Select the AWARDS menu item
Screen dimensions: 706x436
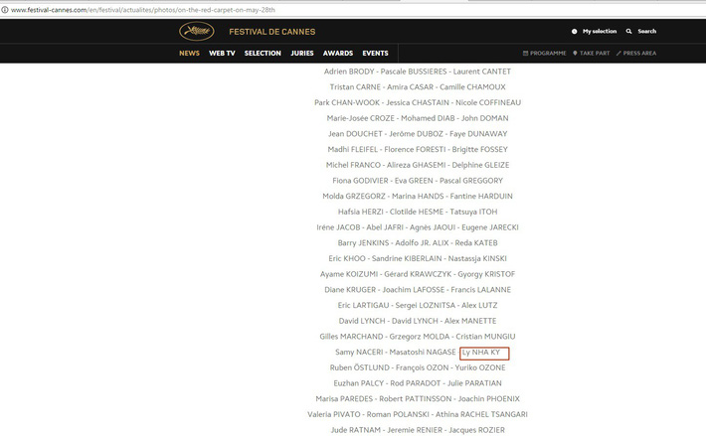338,53
